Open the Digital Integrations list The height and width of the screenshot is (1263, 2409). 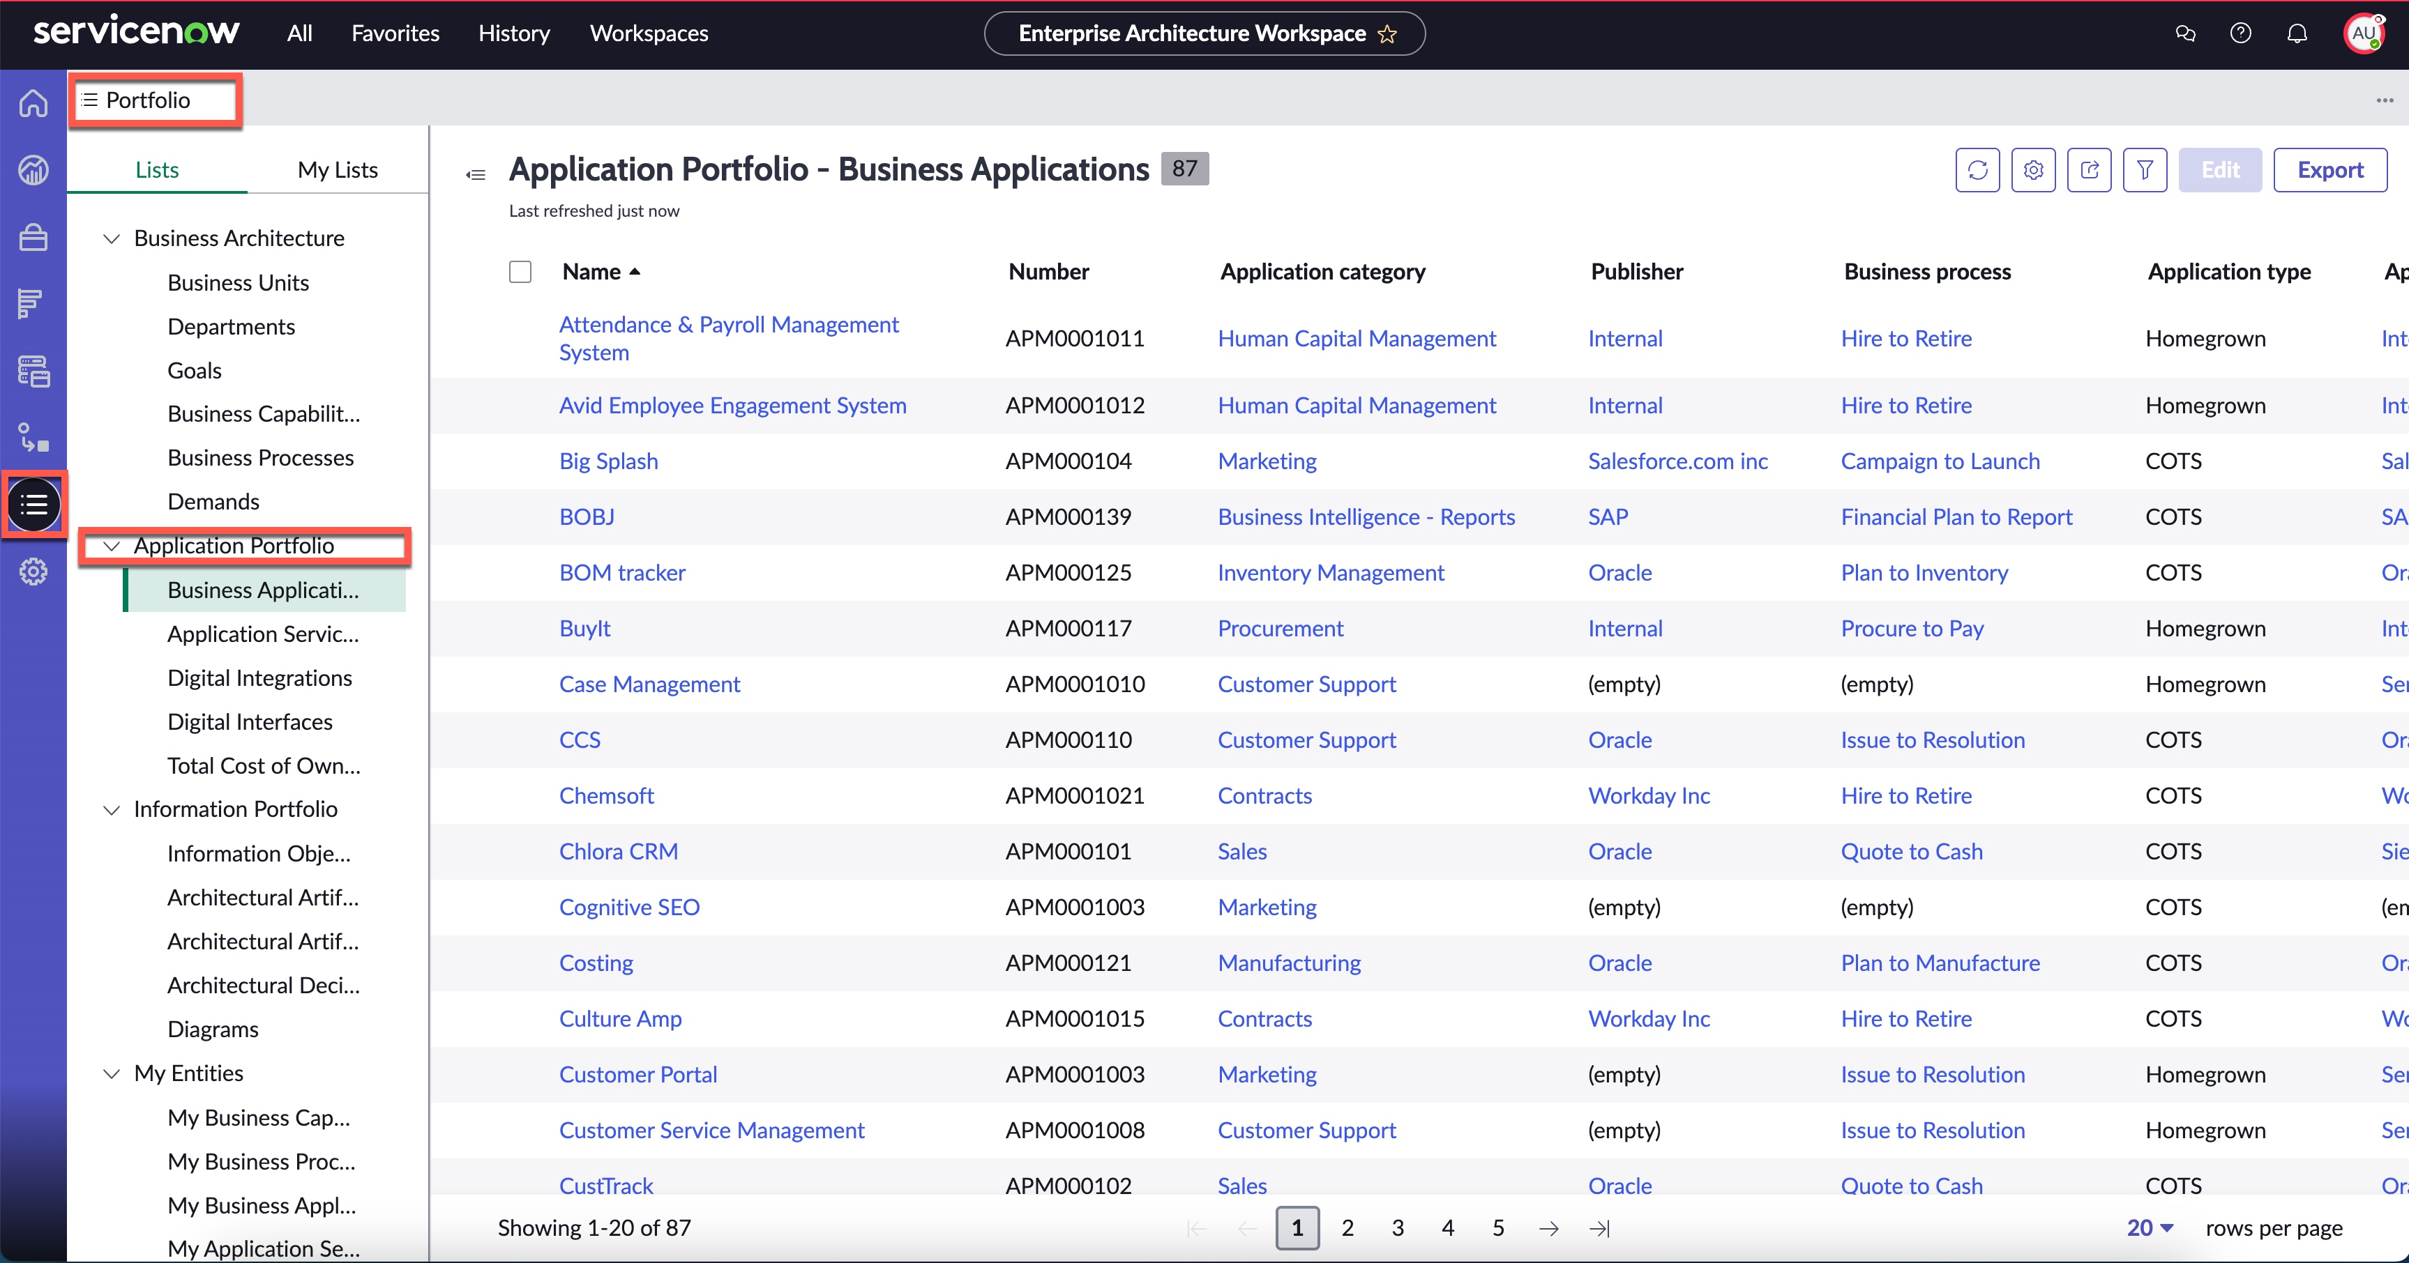click(260, 678)
